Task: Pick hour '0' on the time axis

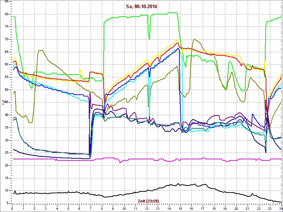Action: click(12, 208)
